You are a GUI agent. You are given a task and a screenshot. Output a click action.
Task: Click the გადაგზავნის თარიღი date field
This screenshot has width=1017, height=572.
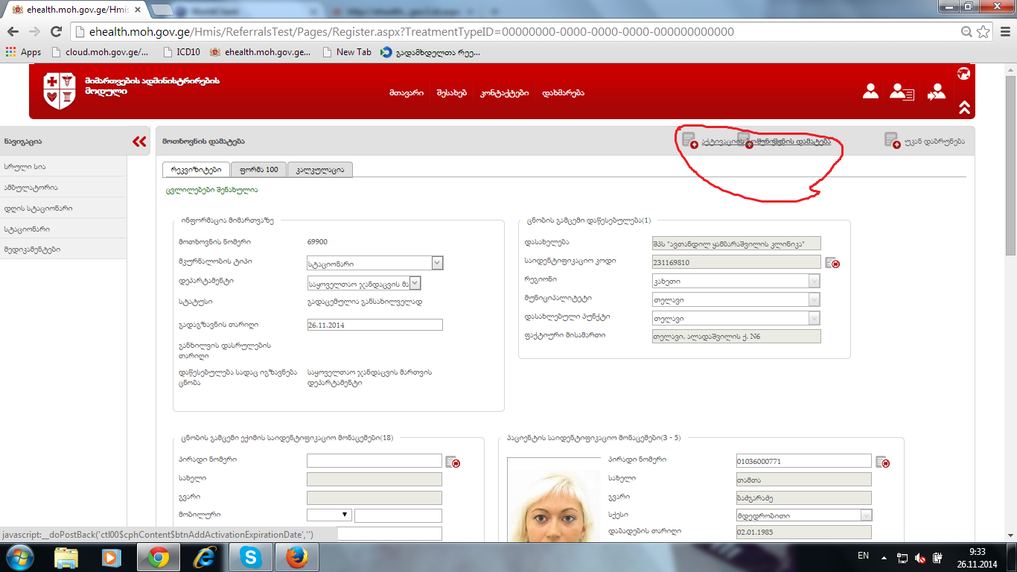point(374,325)
